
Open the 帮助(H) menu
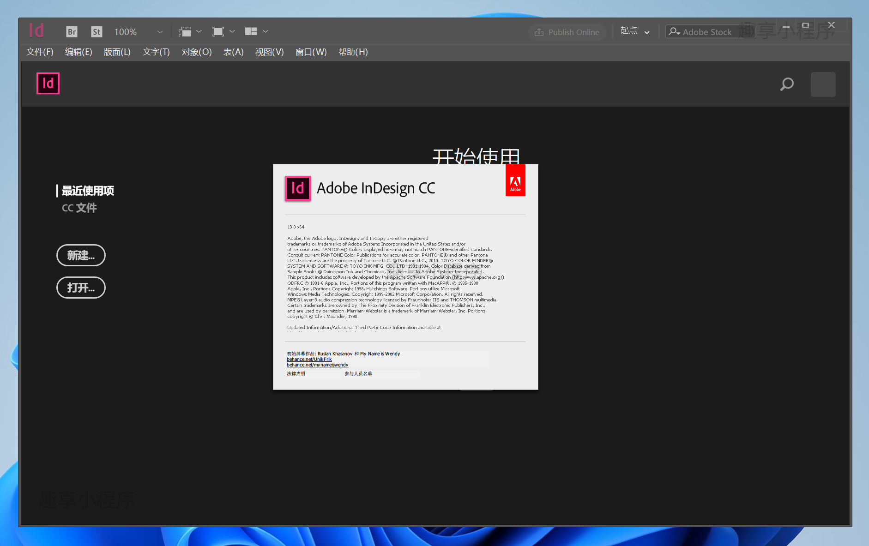pos(353,52)
